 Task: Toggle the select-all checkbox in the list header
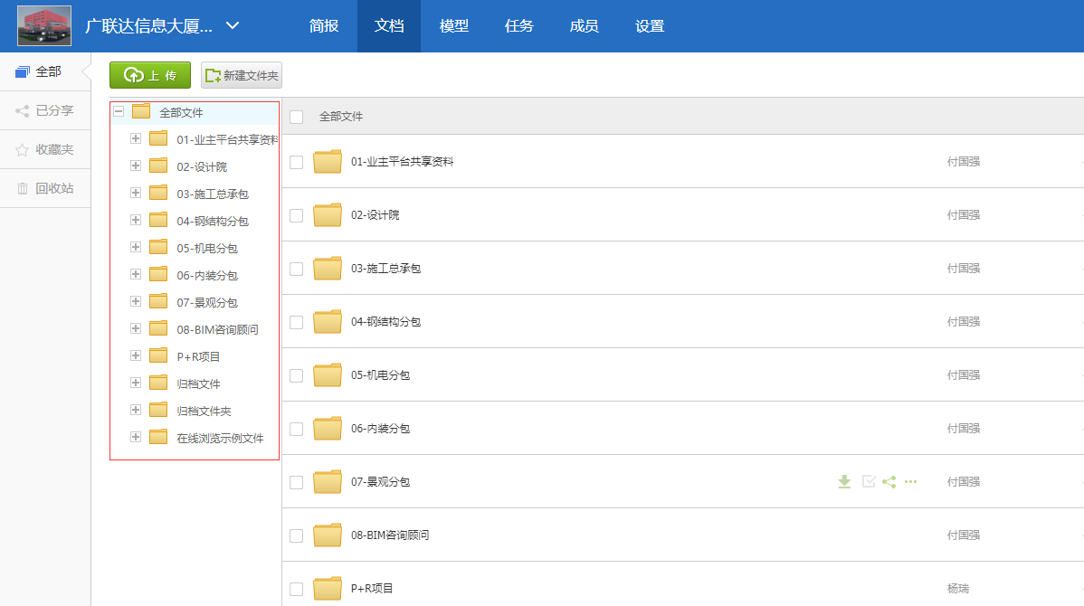(296, 117)
